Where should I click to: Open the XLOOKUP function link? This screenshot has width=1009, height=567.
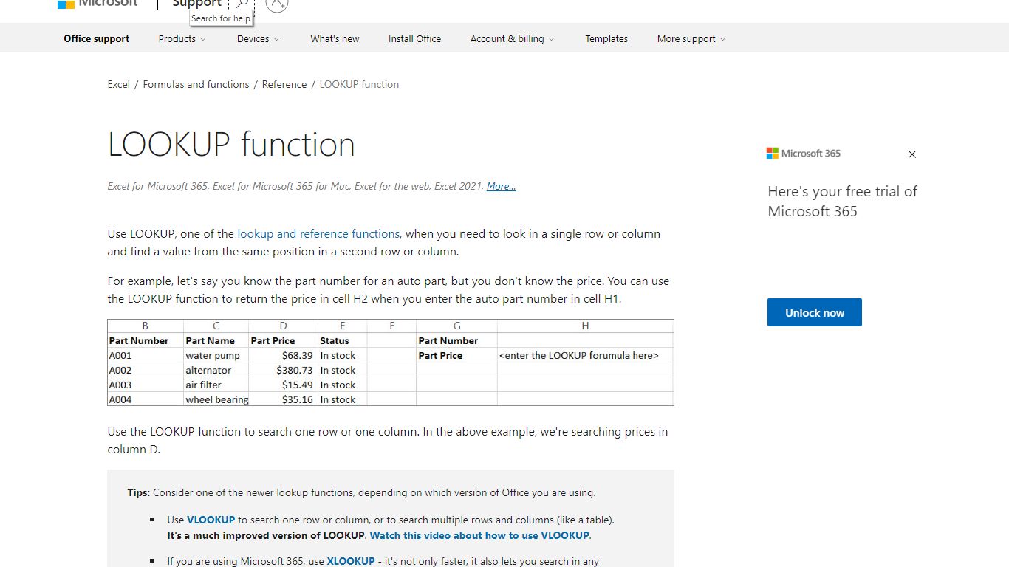coord(351,561)
